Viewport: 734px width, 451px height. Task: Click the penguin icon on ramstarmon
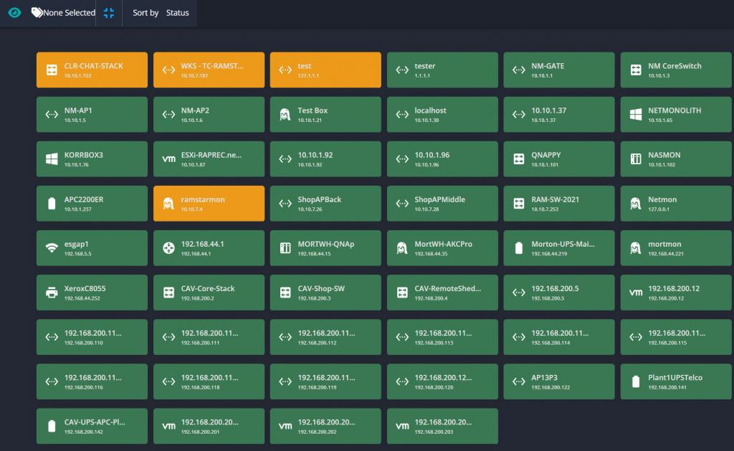pyautogui.click(x=168, y=204)
